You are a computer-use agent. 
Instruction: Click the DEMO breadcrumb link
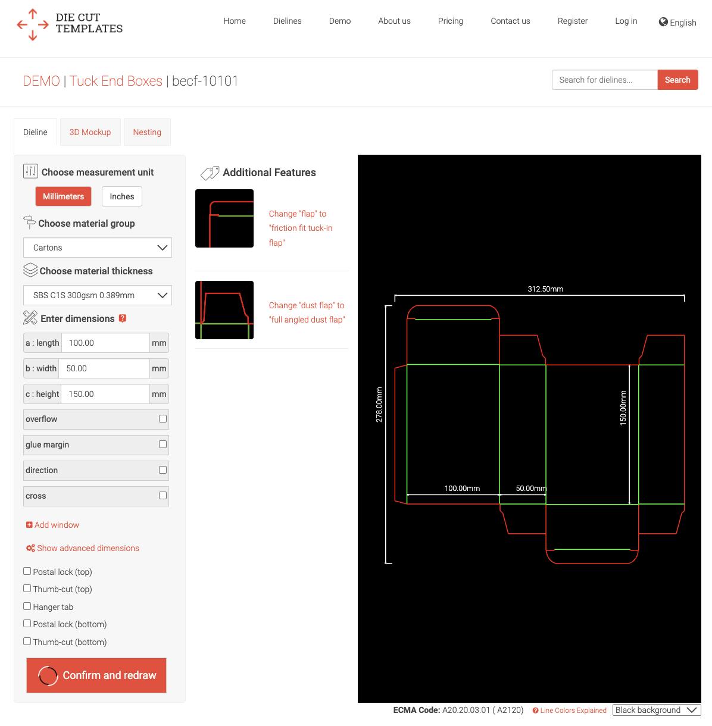click(41, 81)
